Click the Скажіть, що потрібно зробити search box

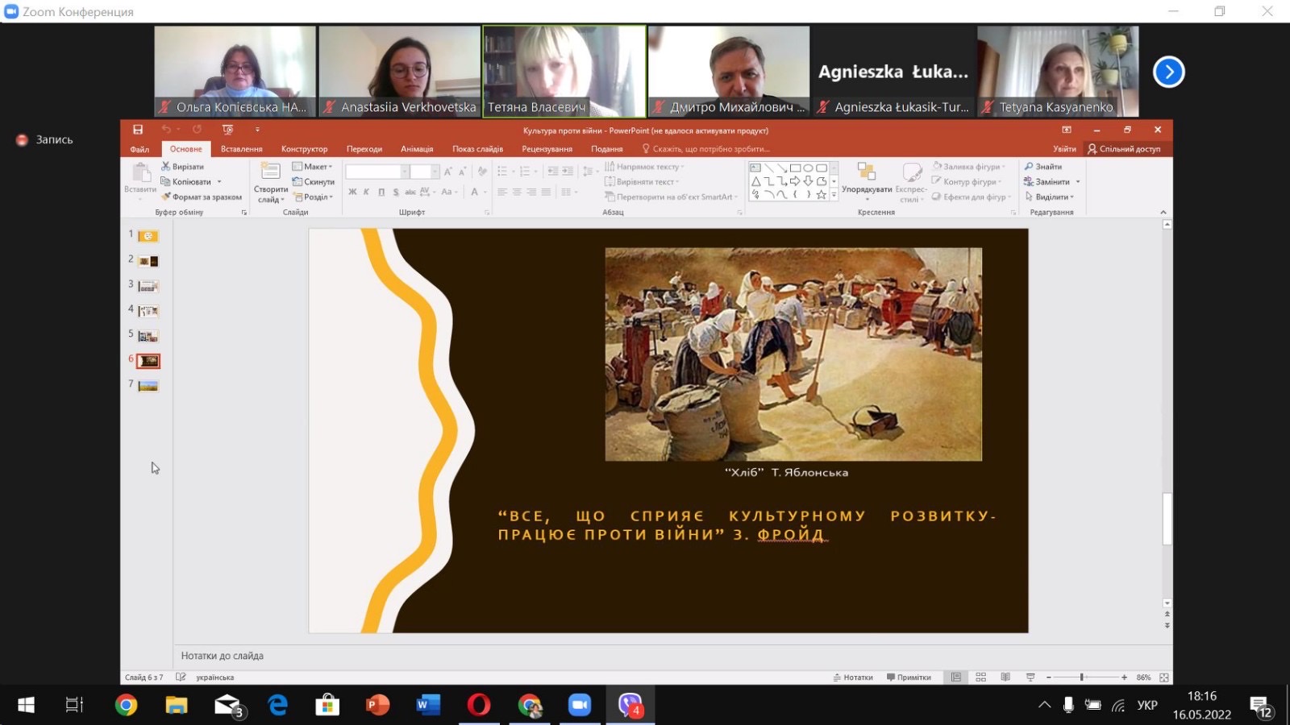point(705,149)
